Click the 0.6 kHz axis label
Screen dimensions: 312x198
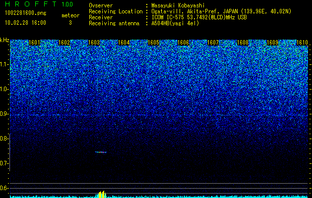click(3, 188)
